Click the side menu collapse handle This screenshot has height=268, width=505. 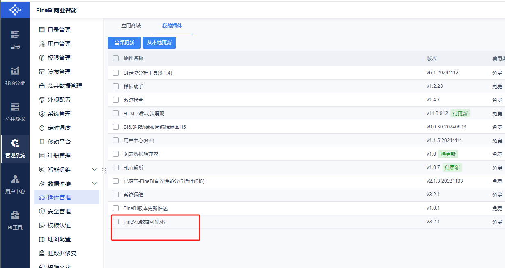click(104, 170)
